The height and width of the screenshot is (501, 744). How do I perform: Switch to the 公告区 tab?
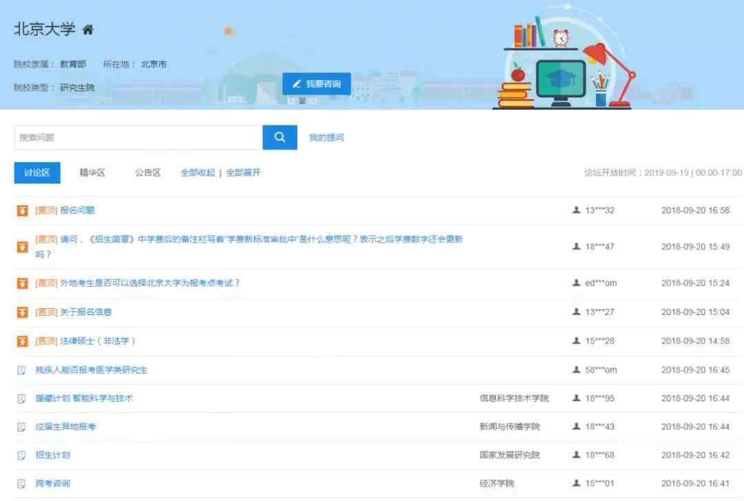pyautogui.click(x=147, y=173)
